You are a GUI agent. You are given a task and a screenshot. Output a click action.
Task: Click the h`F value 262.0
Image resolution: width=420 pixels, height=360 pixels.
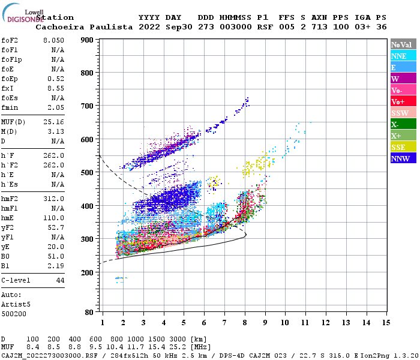point(53,155)
